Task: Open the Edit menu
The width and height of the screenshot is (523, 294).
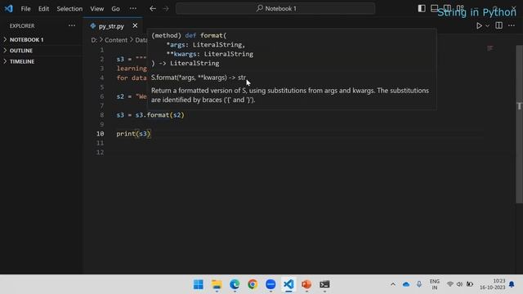Action: 43,9
